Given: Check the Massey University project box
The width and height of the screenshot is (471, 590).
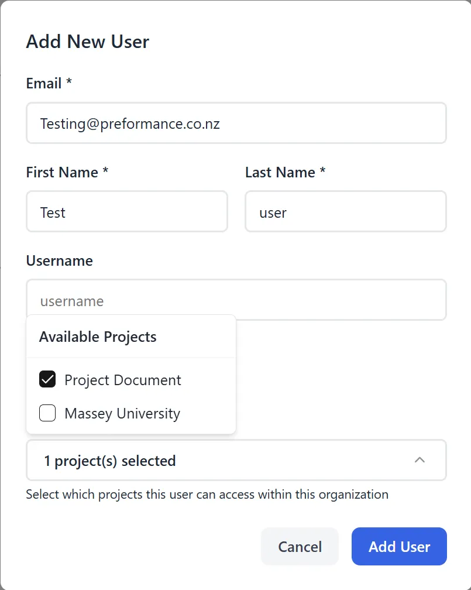Looking at the screenshot, I should coord(47,413).
